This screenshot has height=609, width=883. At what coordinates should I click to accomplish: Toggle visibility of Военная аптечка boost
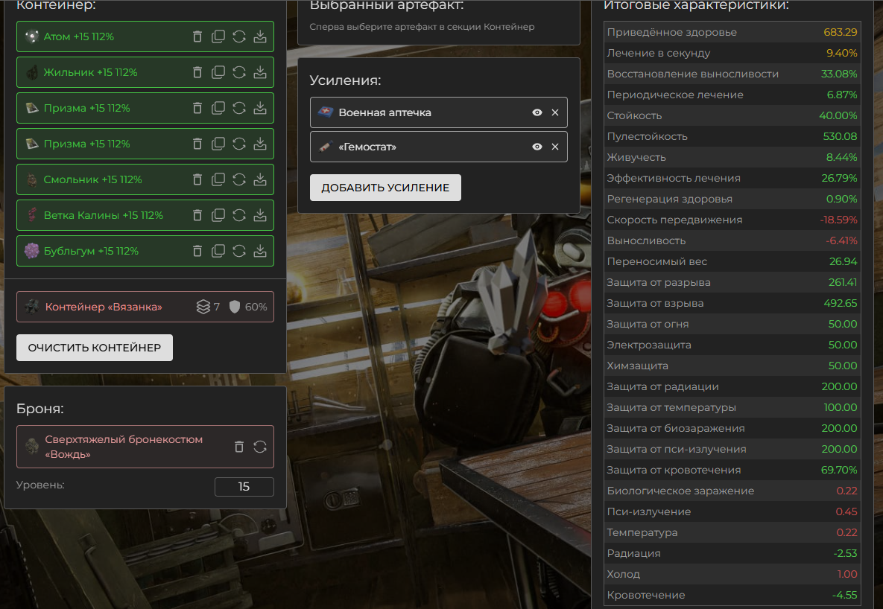pos(537,112)
